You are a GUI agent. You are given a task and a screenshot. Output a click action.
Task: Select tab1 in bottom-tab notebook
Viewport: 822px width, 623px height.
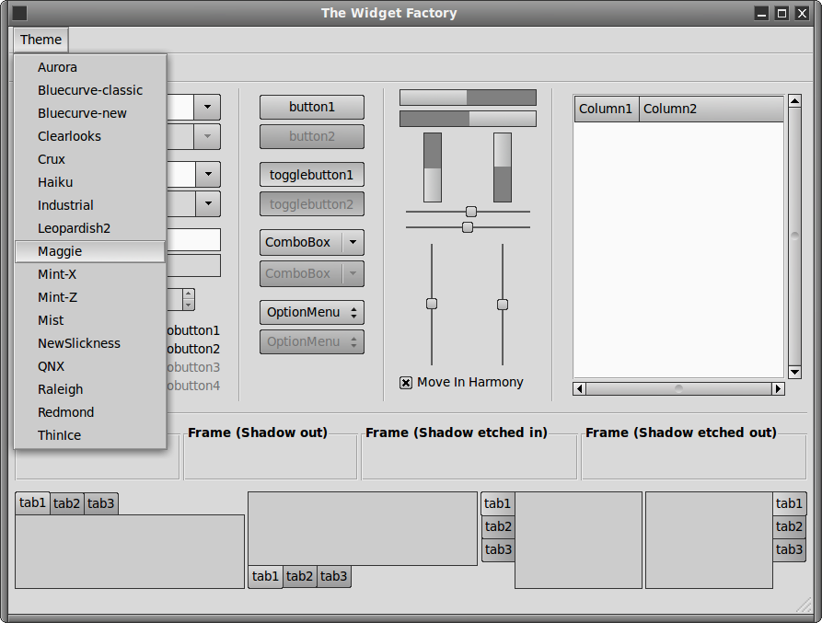coord(265,576)
